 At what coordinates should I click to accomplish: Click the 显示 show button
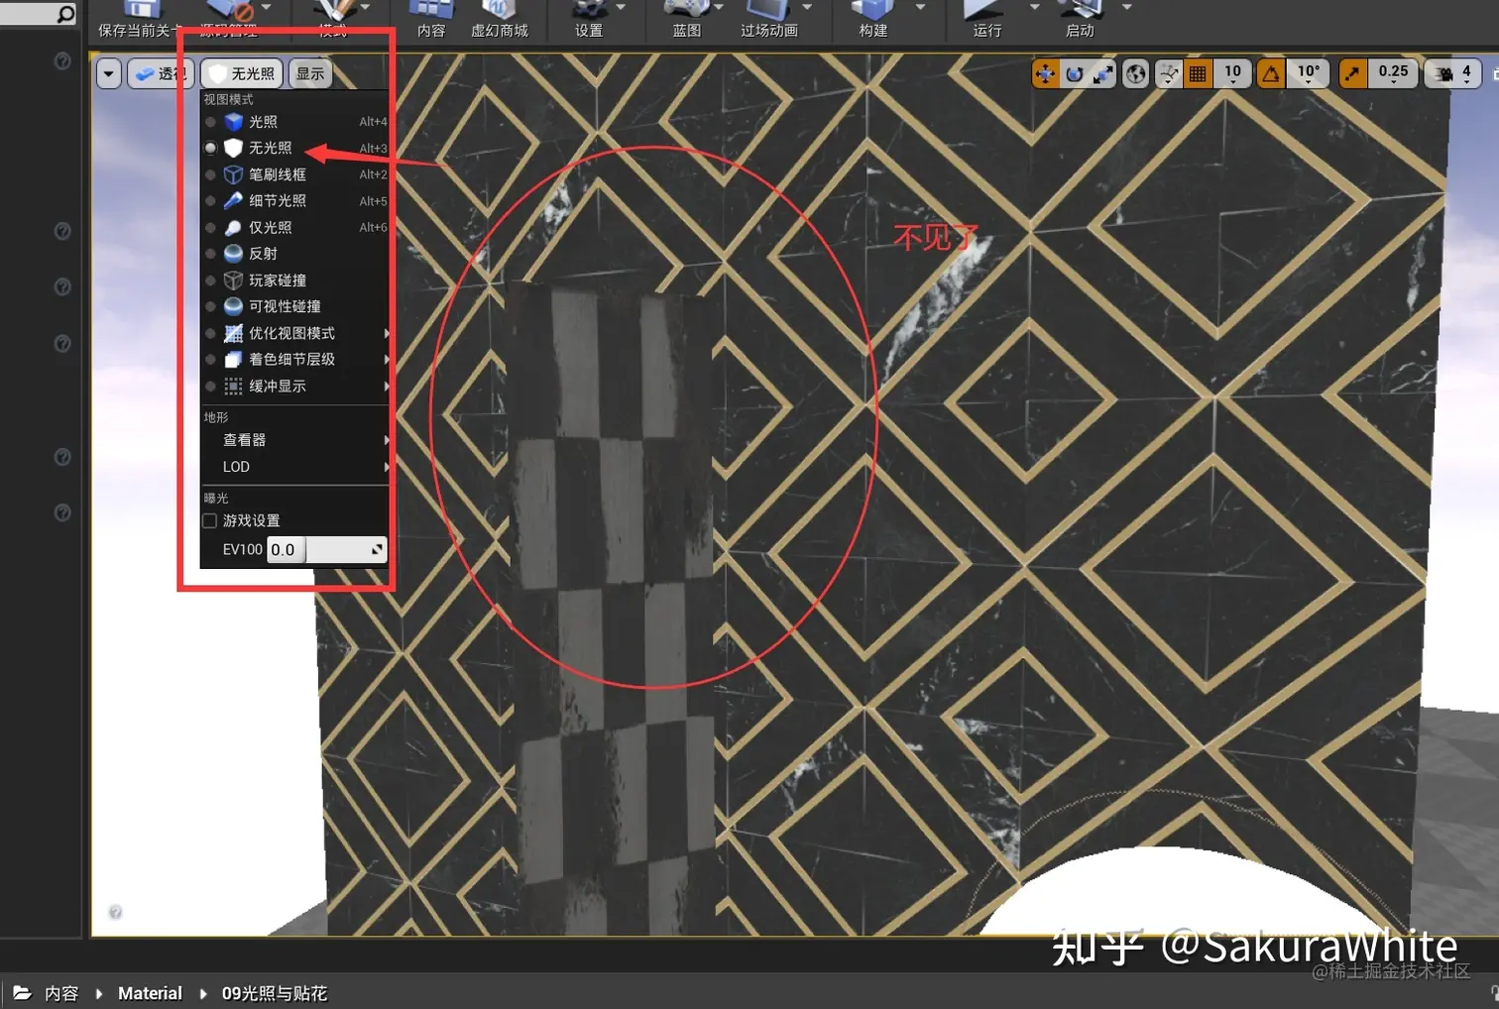(x=310, y=73)
